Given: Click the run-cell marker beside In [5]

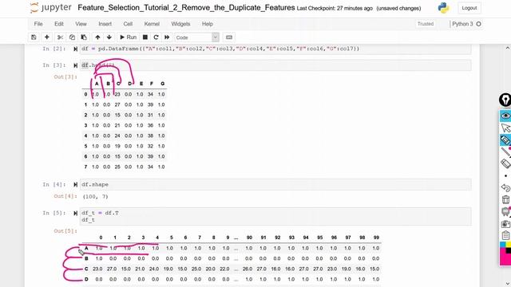Looking at the screenshot, I should point(75,213).
